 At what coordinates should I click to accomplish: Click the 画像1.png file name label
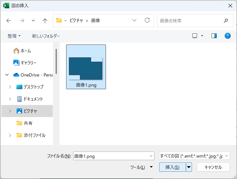(86, 85)
